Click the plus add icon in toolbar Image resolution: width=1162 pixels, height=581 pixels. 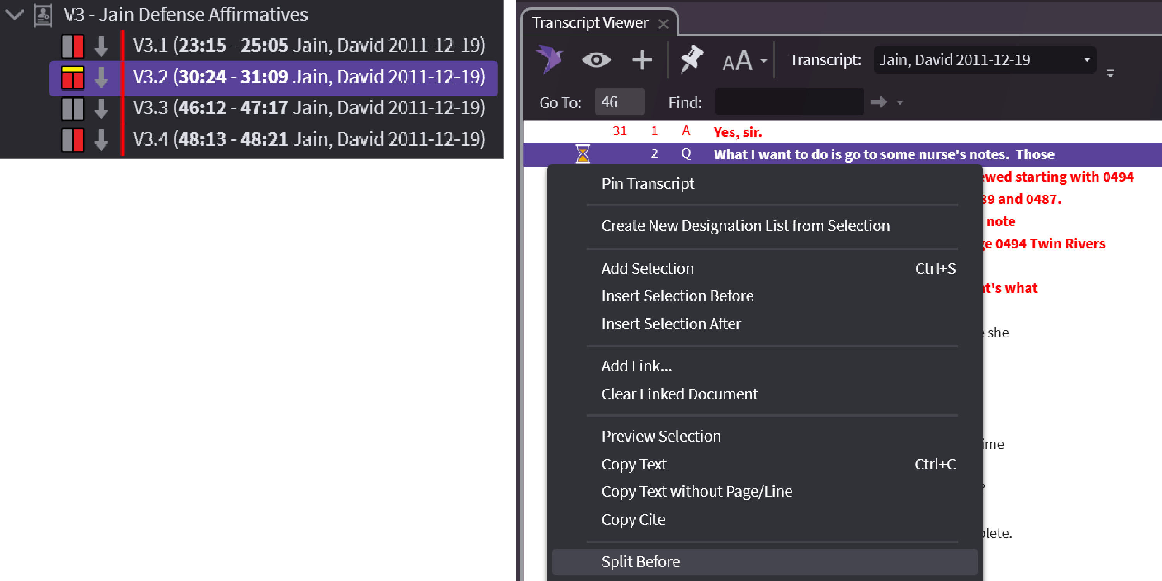click(641, 60)
